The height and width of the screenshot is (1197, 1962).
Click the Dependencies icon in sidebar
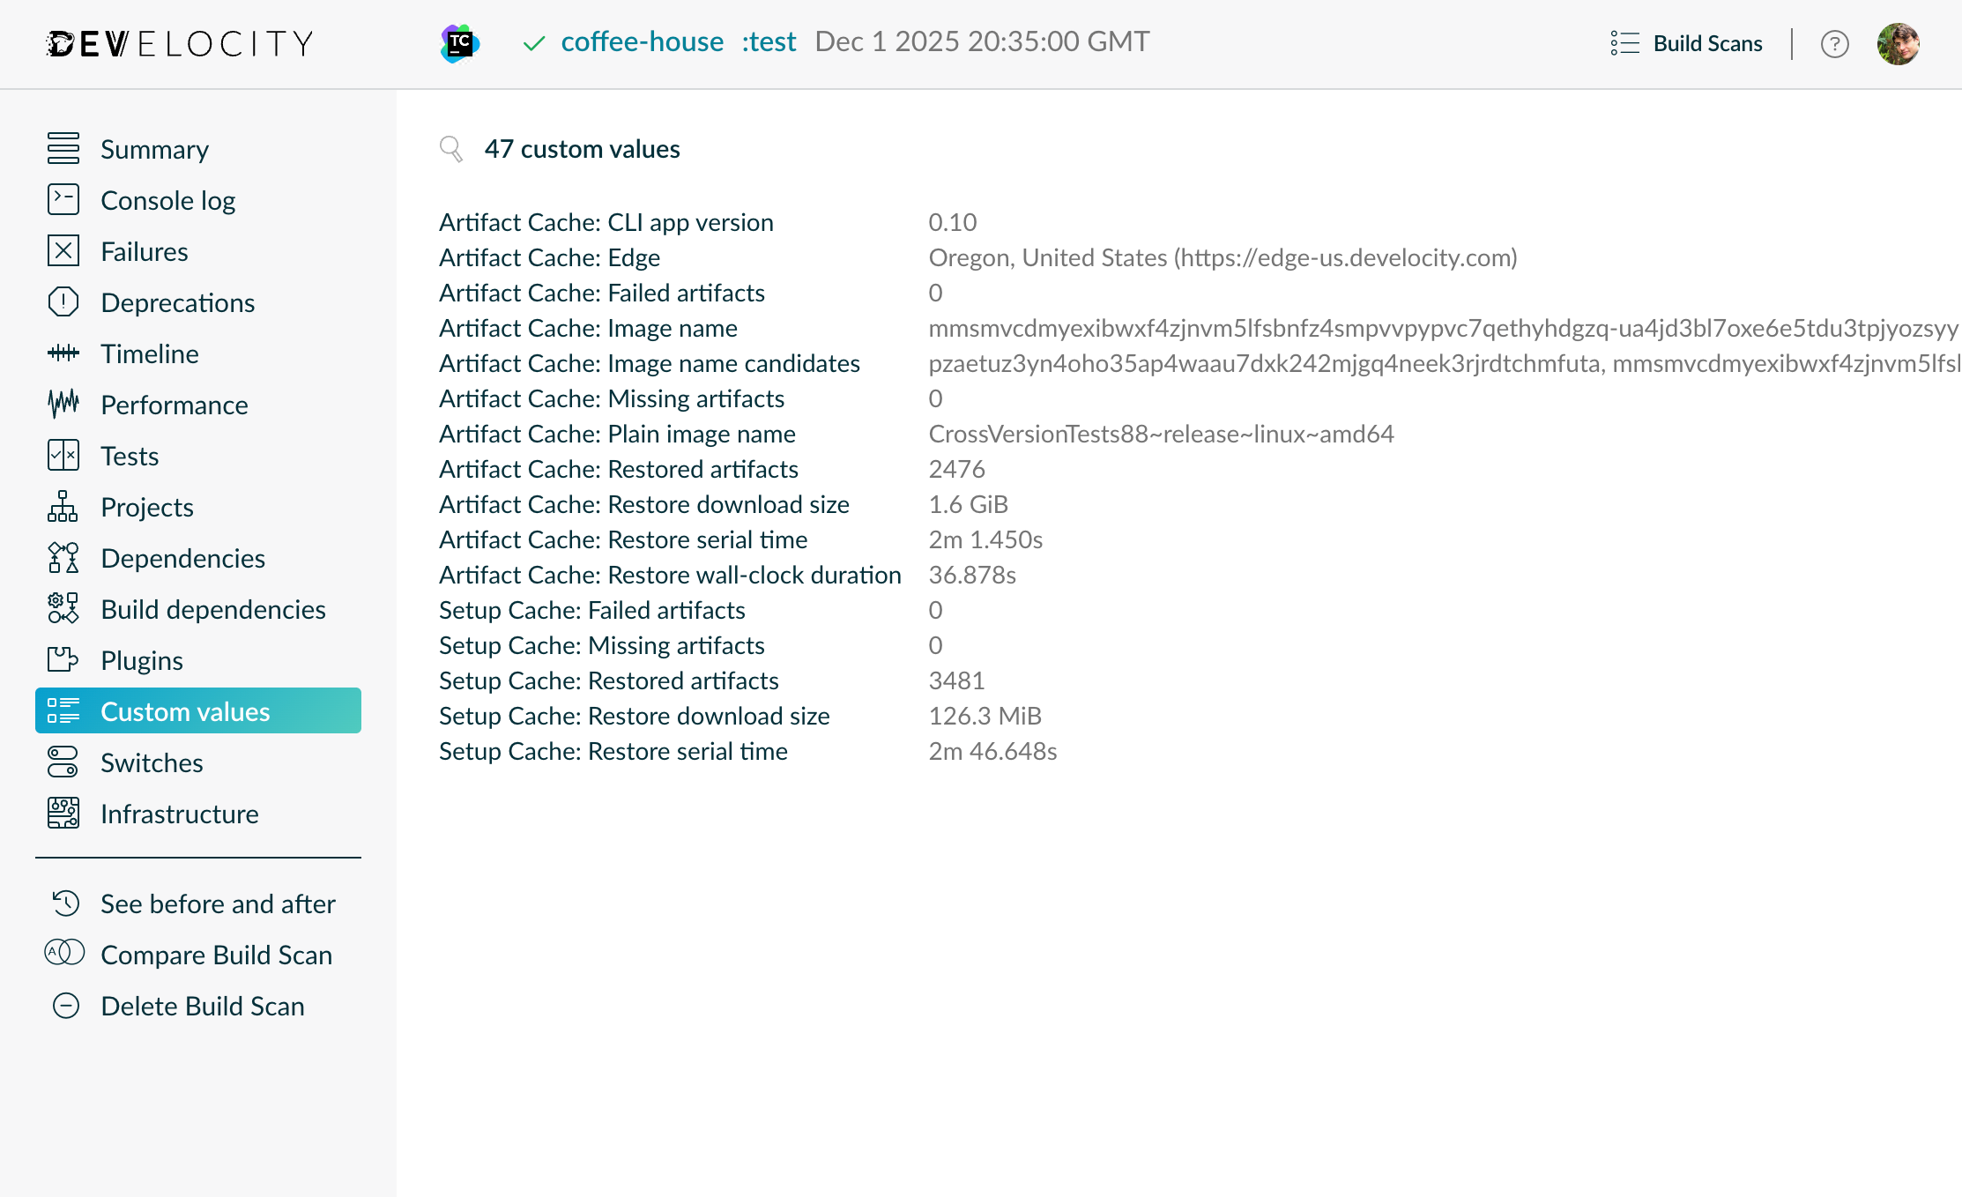point(63,558)
